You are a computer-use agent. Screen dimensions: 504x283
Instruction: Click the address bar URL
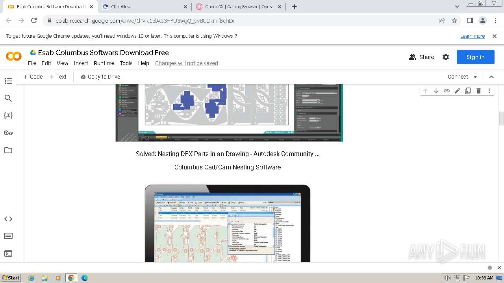[145, 20]
